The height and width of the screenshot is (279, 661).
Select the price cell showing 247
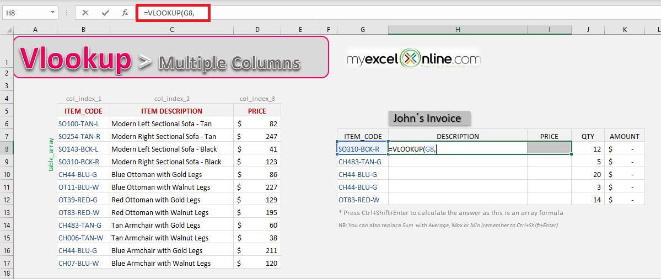tap(257, 136)
